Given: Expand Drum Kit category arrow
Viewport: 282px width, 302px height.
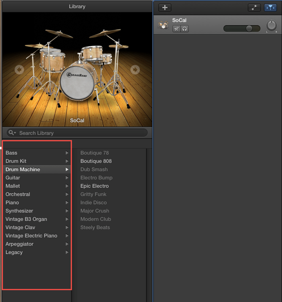Looking at the screenshot, I should (x=67, y=161).
